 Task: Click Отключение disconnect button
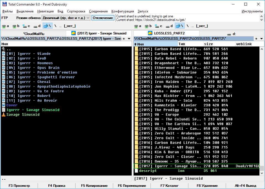point(103,18)
